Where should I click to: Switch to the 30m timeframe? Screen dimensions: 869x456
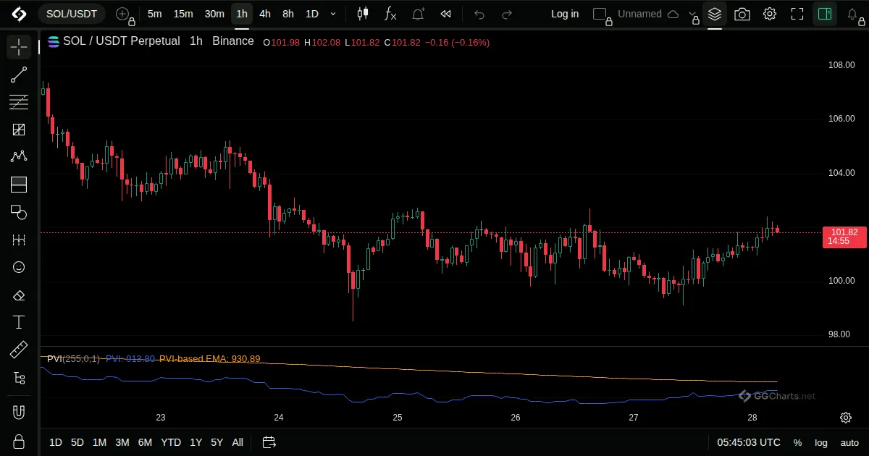click(x=214, y=14)
